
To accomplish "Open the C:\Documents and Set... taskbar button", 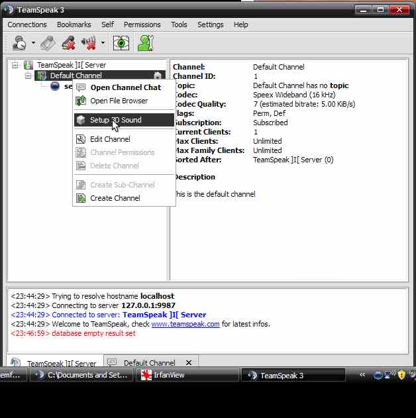I will click(81, 375).
